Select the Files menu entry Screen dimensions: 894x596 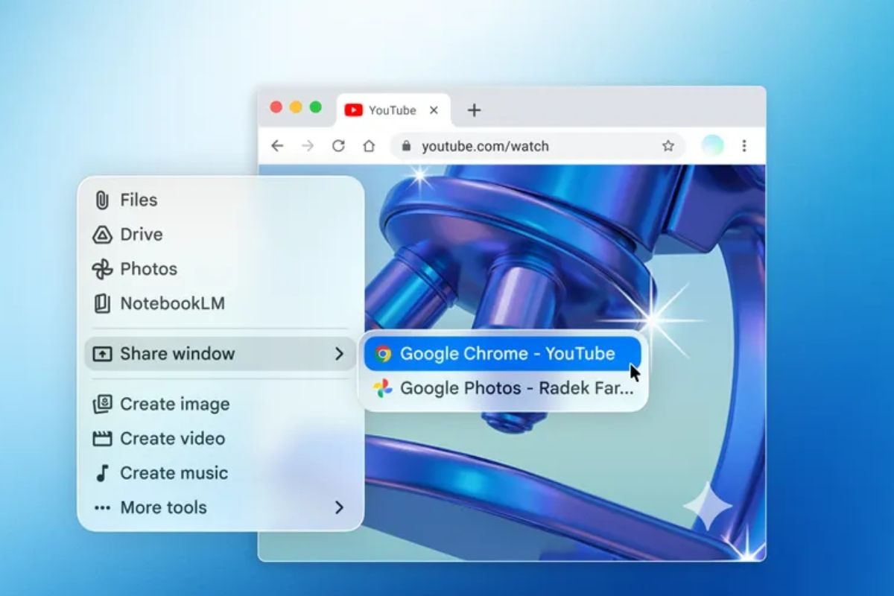221,200
